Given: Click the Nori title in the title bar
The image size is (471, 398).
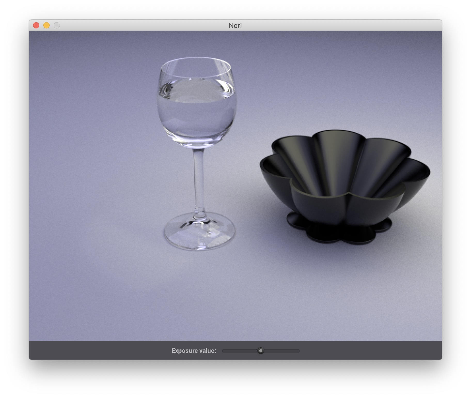Looking at the screenshot, I should (x=235, y=25).
